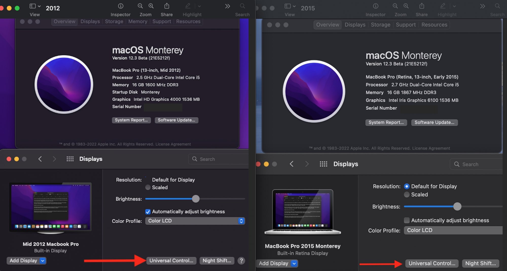Zoom out in the 2012 Preview toolbar
Image resolution: width=507 pixels, height=271 pixels.
[140, 6]
